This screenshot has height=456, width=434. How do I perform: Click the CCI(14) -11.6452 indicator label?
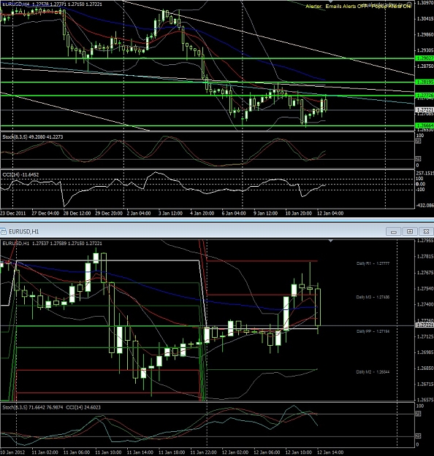pos(20,174)
